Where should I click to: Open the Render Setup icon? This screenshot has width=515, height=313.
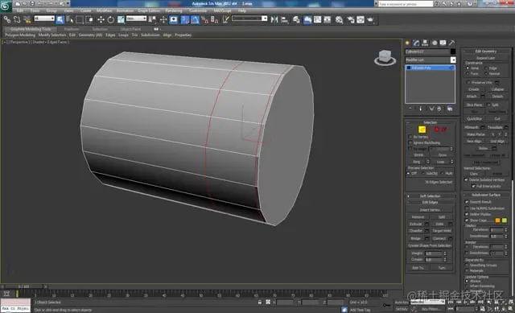[351, 19]
